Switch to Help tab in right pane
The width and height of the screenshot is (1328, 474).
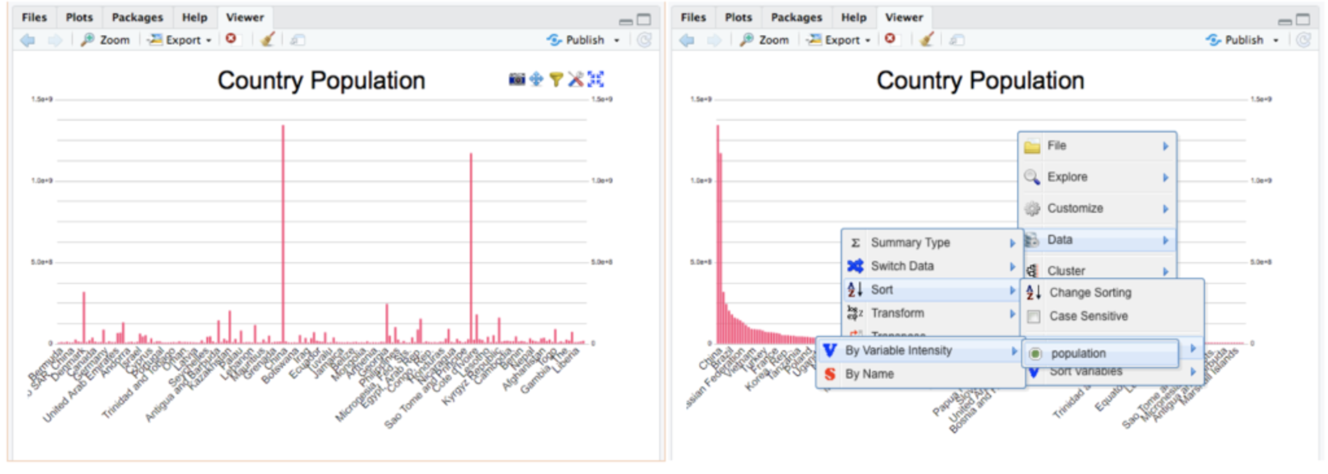pyautogui.click(x=854, y=17)
